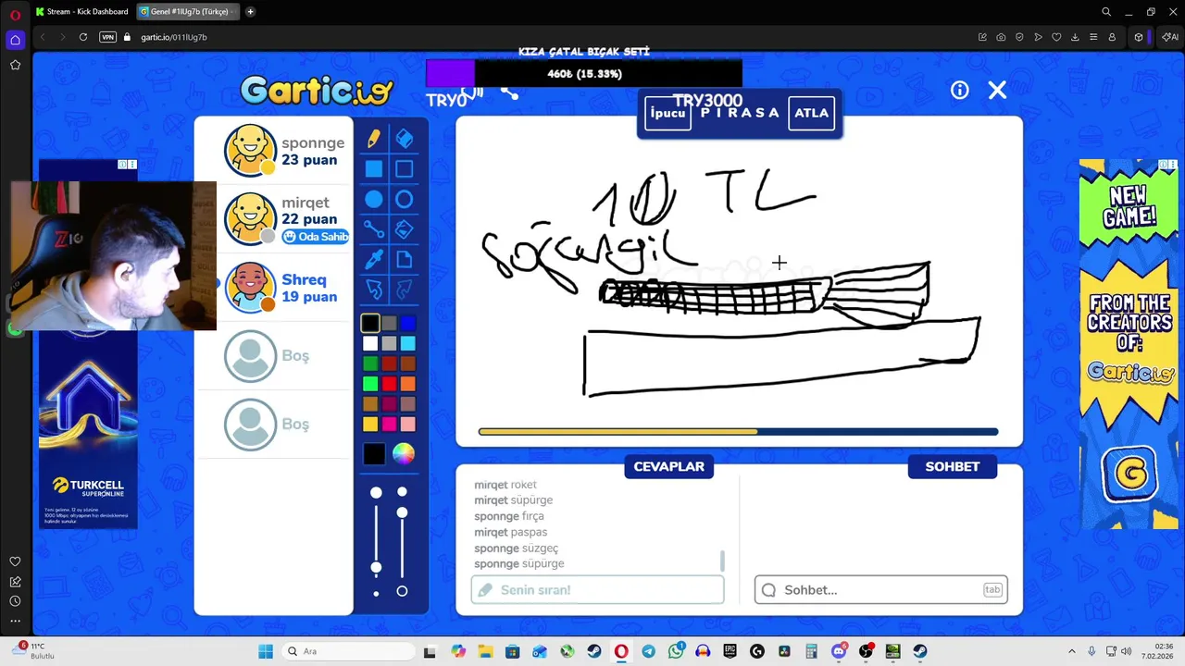1185x666 pixels.
Task: Click the share icon next to the Gartic logo
Action: 509,92
